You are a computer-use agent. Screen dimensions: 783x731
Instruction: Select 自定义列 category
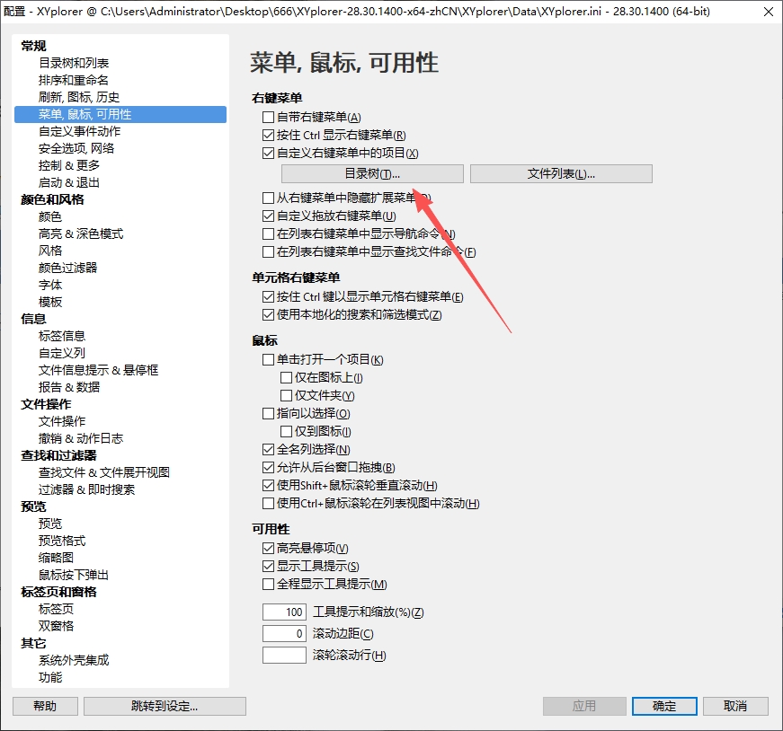pyautogui.click(x=62, y=353)
